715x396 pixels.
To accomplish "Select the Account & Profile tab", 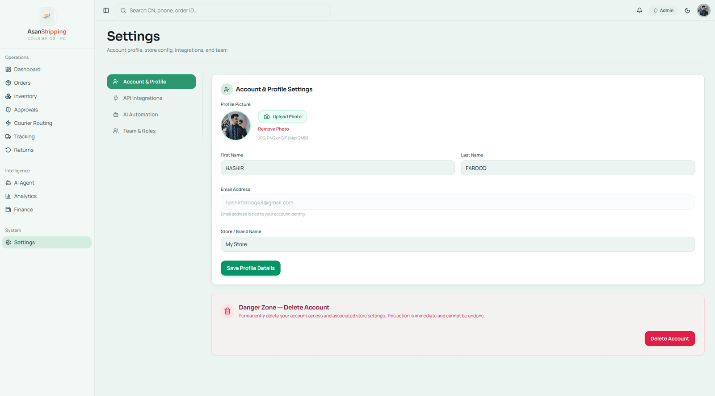I will (x=151, y=82).
